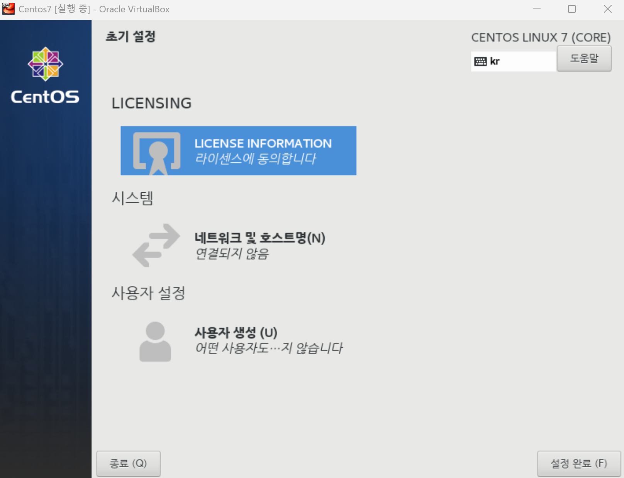Open the 도움말 help button
Viewport: 624px width, 478px height.
tap(584, 59)
